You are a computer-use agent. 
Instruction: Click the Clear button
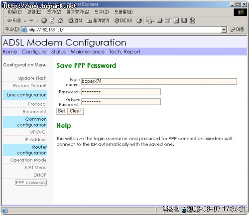(x=75, y=111)
